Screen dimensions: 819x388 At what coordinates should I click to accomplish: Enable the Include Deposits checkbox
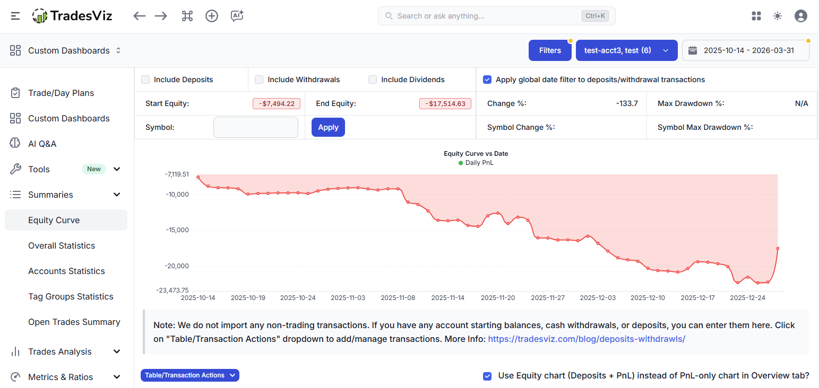tap(145, 80)
